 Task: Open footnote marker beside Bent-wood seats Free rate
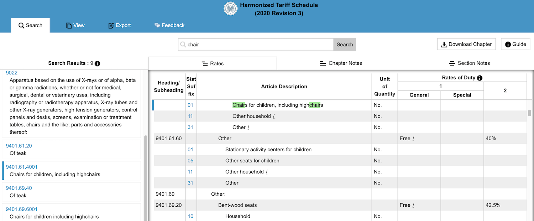(x=413, y=205)
